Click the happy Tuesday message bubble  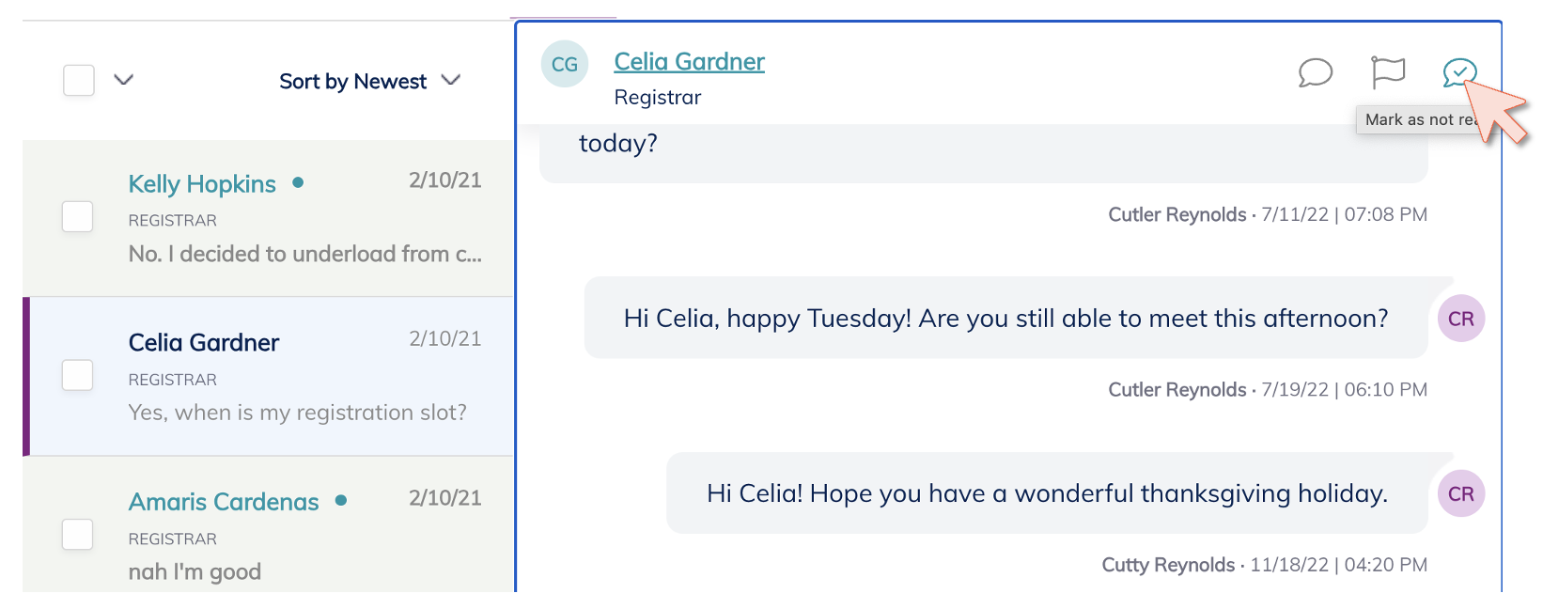1005,319
